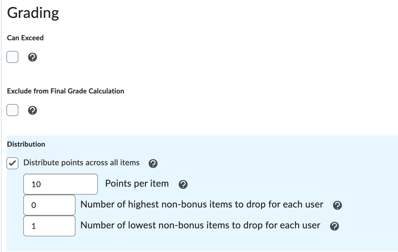
Task: Click inside the Points per item field
Action: [60, 183]
